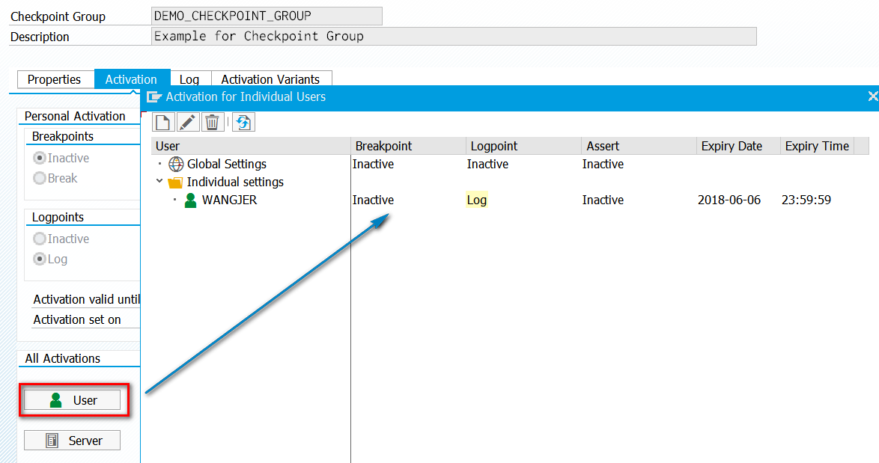The image size is (879, 463).
Task: Click the Create new entry icon
Action: (x=163, y=122)
